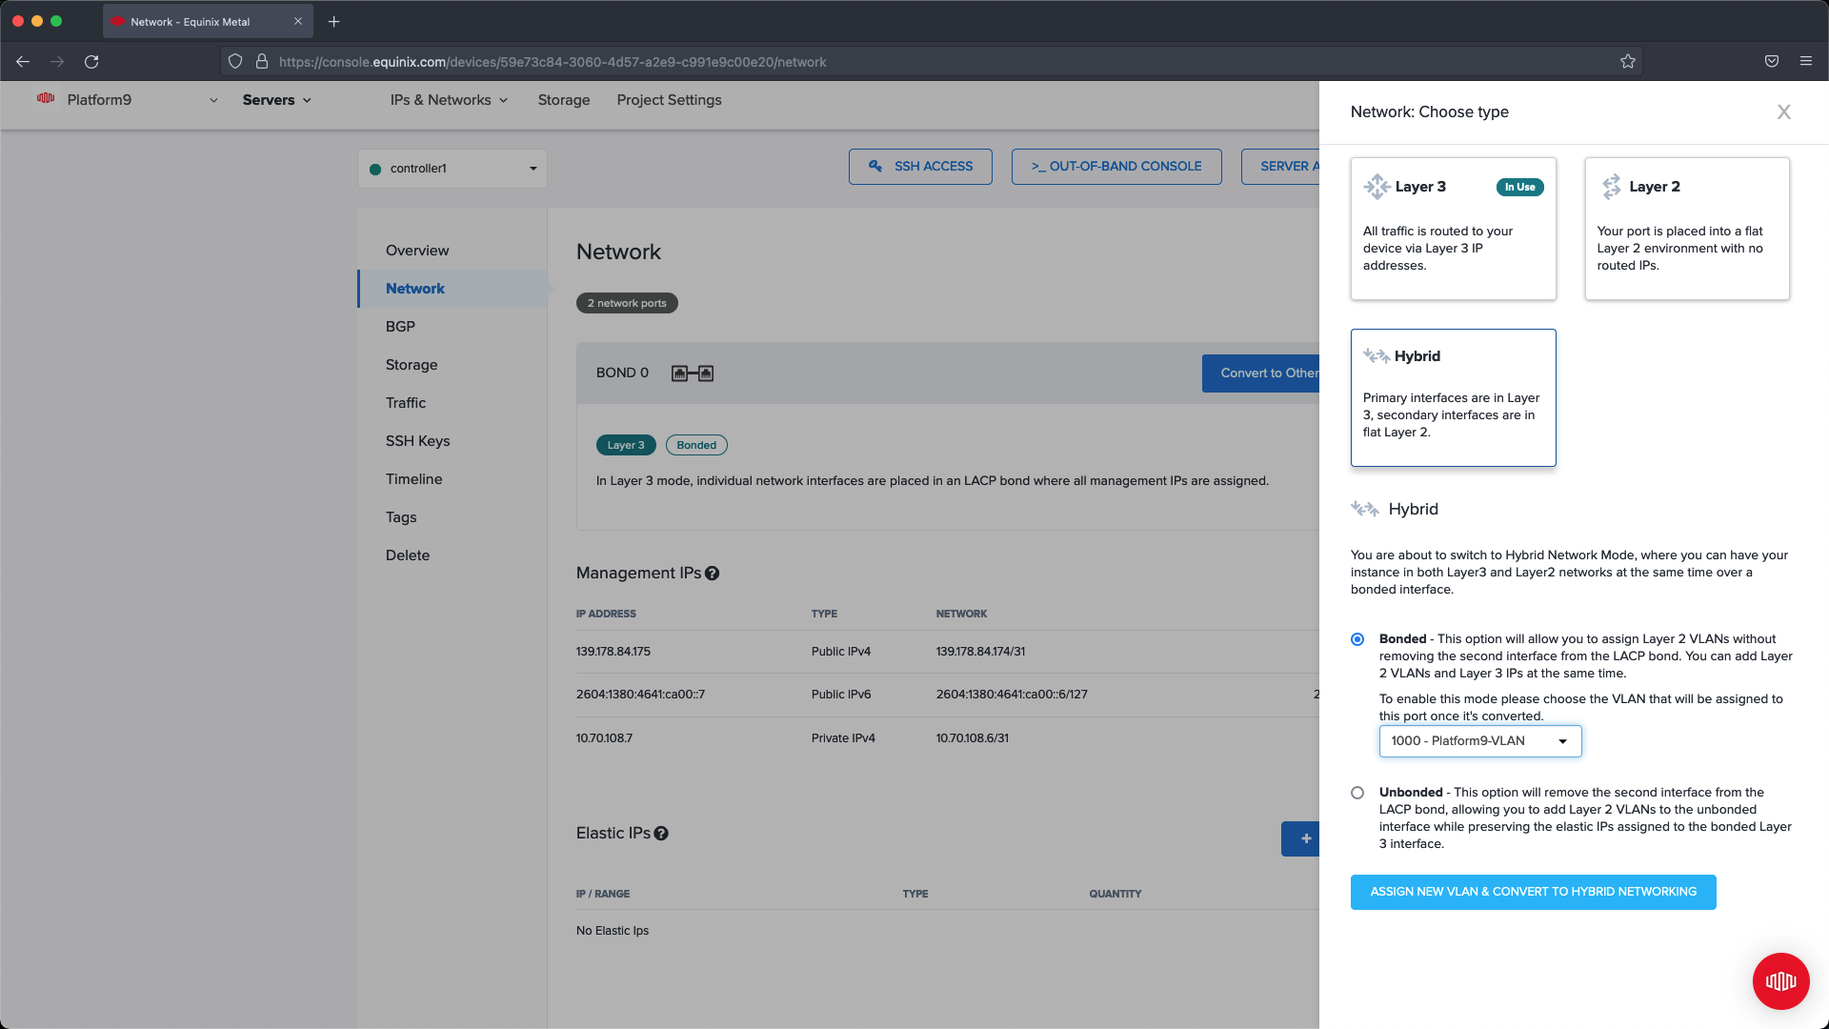Screen dimensions: 1829x1029
Task: Click IP address 2604:1380:4641:ca00::7
Action: point(640,695)
